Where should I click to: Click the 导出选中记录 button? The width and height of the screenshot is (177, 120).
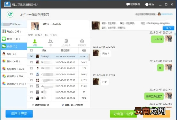tap(123, 114)
